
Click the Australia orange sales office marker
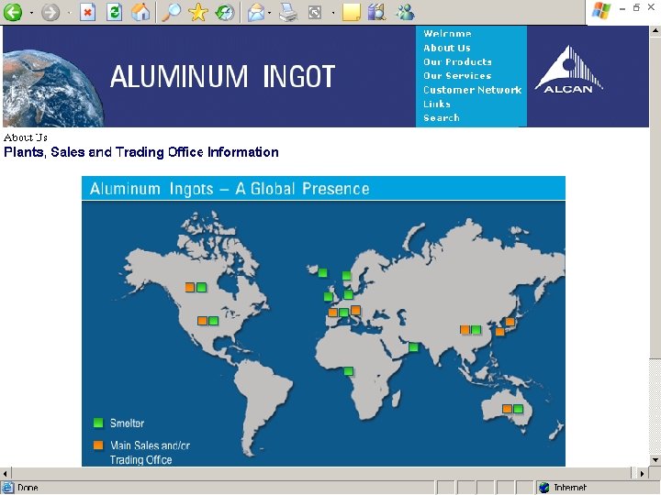click(507, 409)
